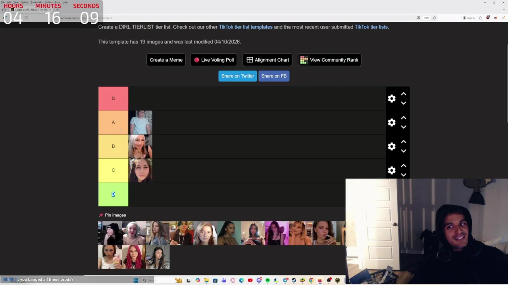
Task: Move the A tier row up
Action: 404,118
